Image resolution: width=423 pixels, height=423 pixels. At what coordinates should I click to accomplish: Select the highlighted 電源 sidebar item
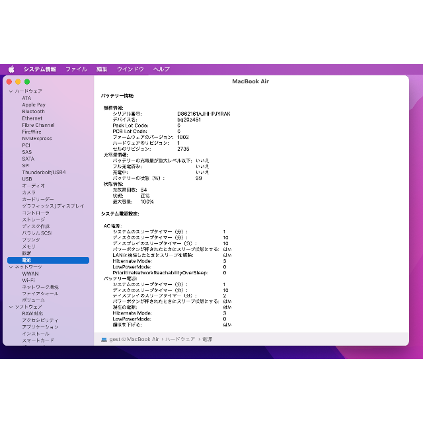[48, 260]
